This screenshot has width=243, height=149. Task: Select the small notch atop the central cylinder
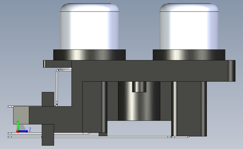(x=139, y=87)
